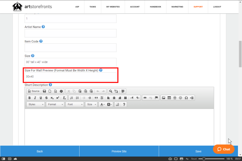Click the Save button
This screenshot has width=242, height=161.
point(198,151)
